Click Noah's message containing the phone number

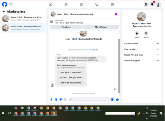[x=81, y=59]
